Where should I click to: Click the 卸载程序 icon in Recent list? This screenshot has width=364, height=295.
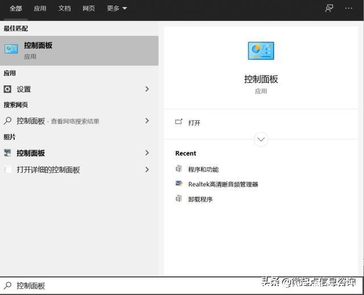pyautogui.click(x=179, y=199)
